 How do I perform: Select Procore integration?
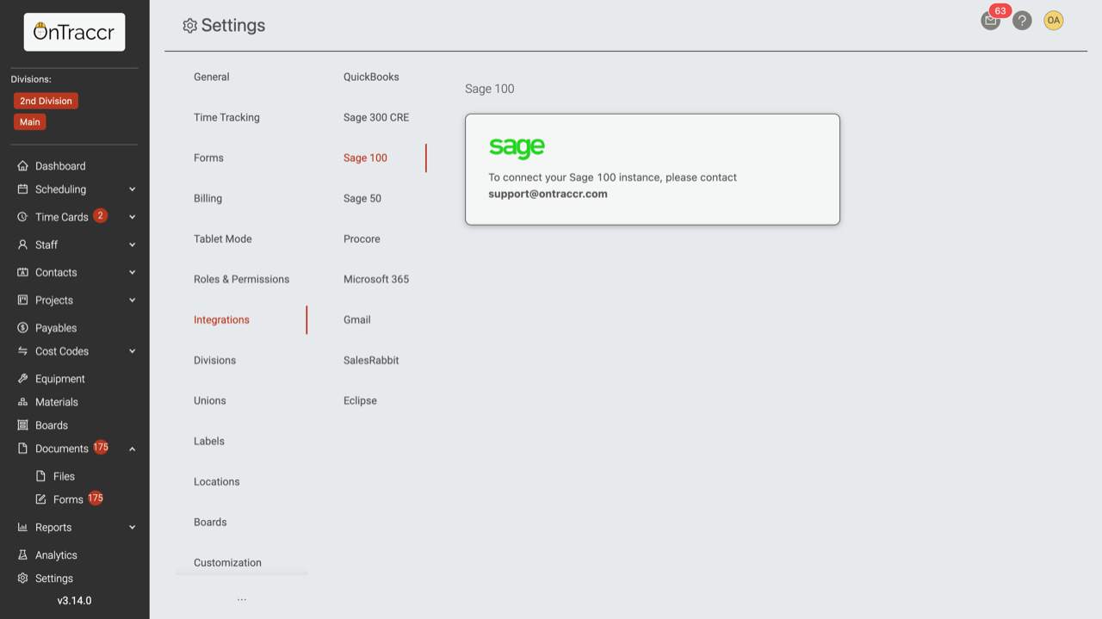[362, 238]
